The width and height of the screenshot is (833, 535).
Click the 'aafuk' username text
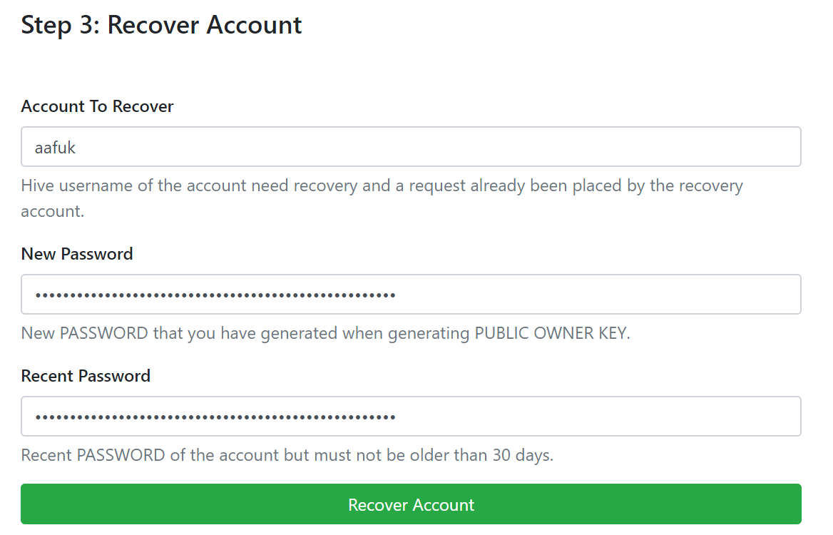(55, 147)
